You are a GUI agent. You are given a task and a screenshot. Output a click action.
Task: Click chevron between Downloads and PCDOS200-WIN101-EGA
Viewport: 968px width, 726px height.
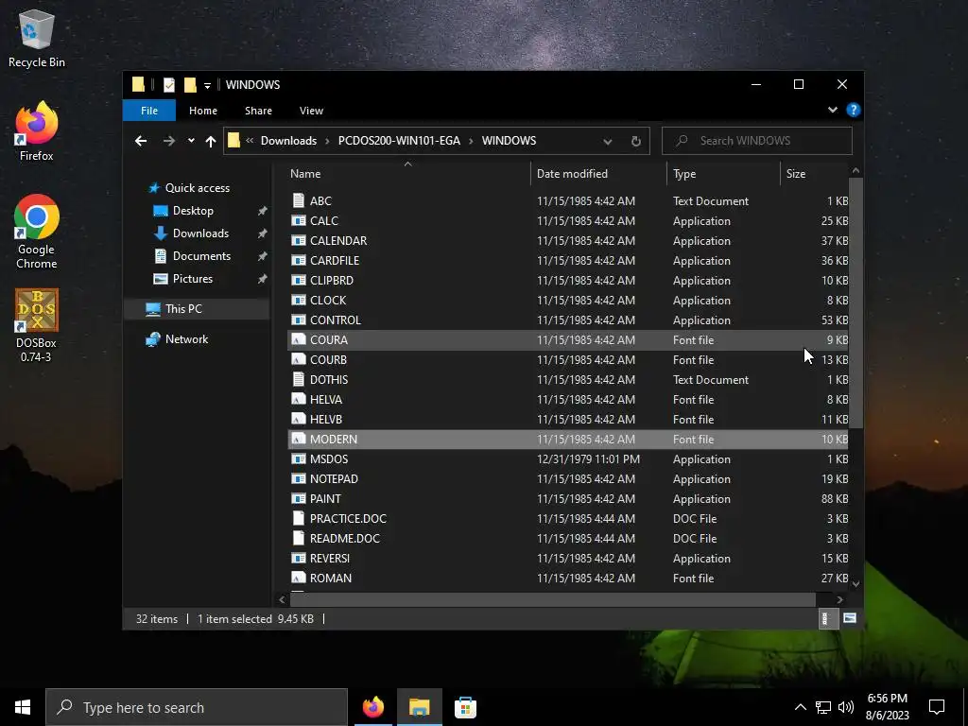point(327,141)
